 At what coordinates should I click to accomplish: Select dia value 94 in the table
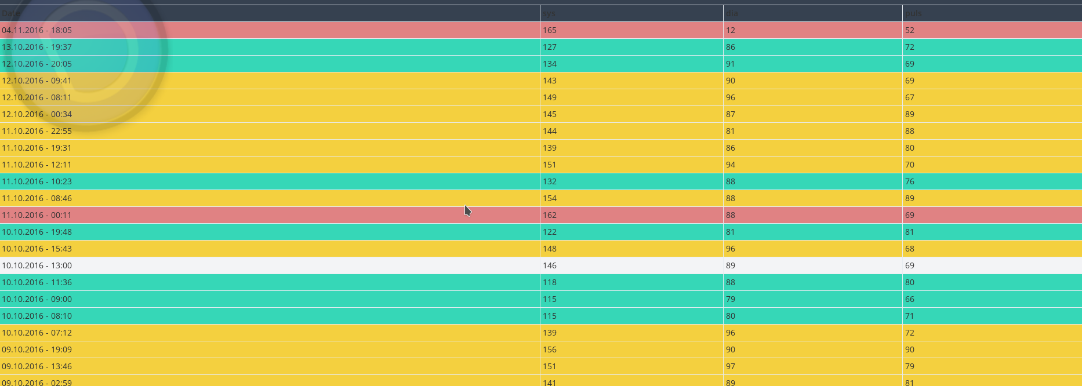click(x=813, y=165)
